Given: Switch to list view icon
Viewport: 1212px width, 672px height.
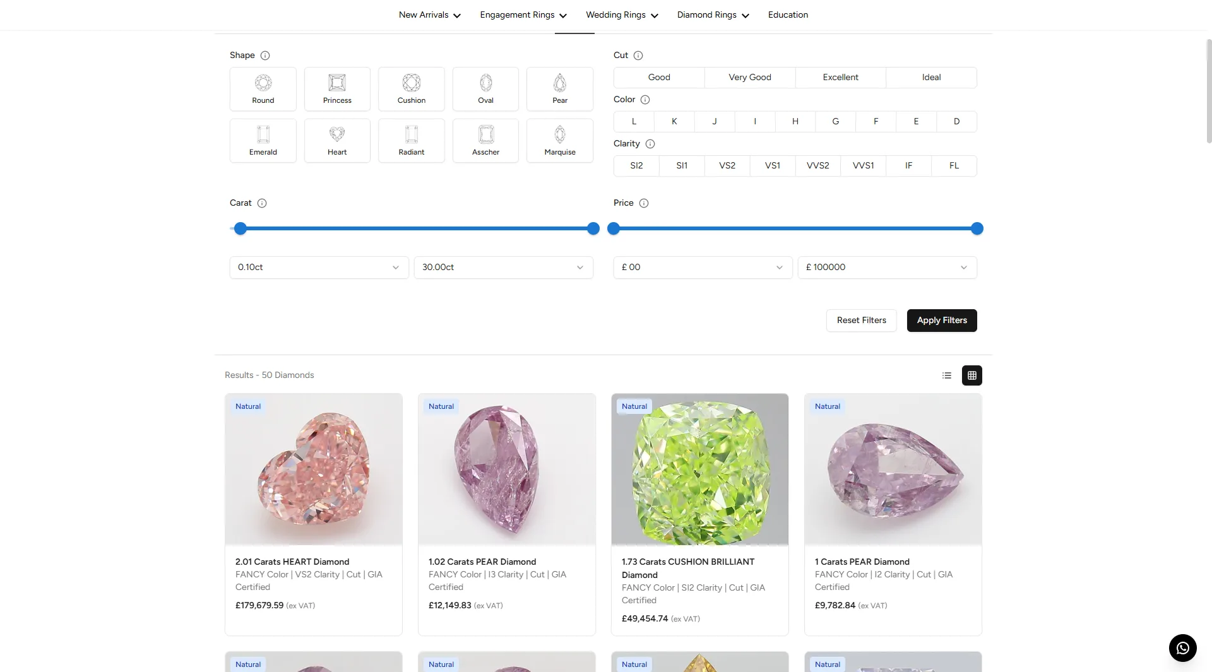Looking at the screenshot, I should tap(946, 375).
